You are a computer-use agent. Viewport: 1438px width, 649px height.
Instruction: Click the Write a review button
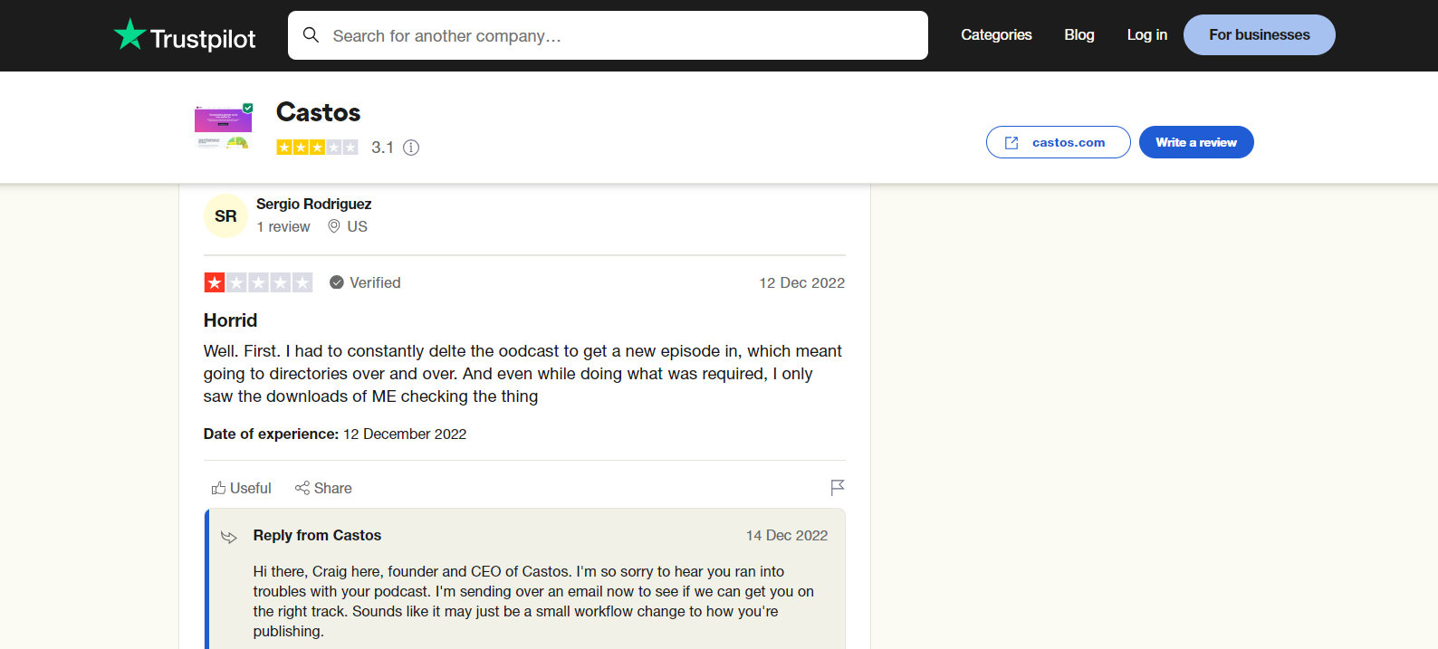pos(1196,142)
